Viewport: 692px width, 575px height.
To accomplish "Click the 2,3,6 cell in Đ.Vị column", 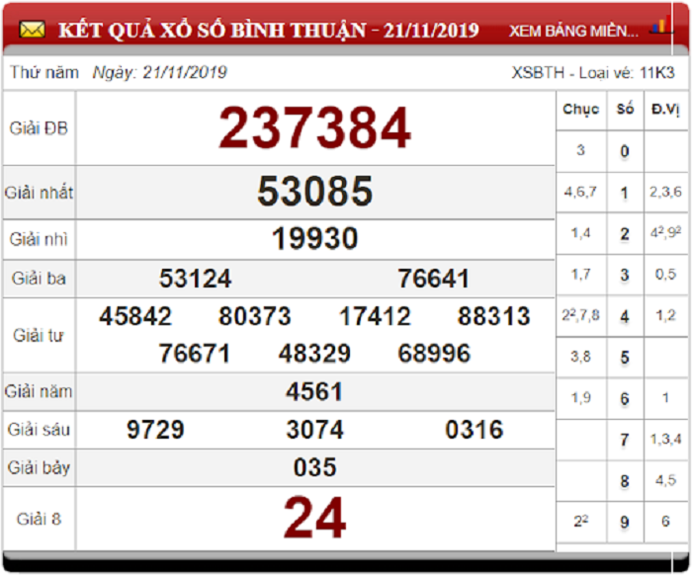I will [665, 192].
